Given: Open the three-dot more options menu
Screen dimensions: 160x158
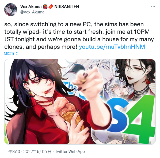Looking at the screenshot, I should [x=153, y=7].
